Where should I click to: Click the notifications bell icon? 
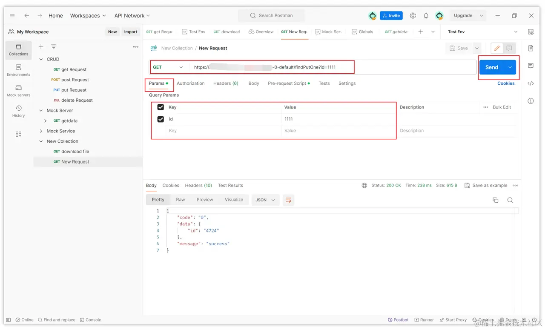(426, 16)
